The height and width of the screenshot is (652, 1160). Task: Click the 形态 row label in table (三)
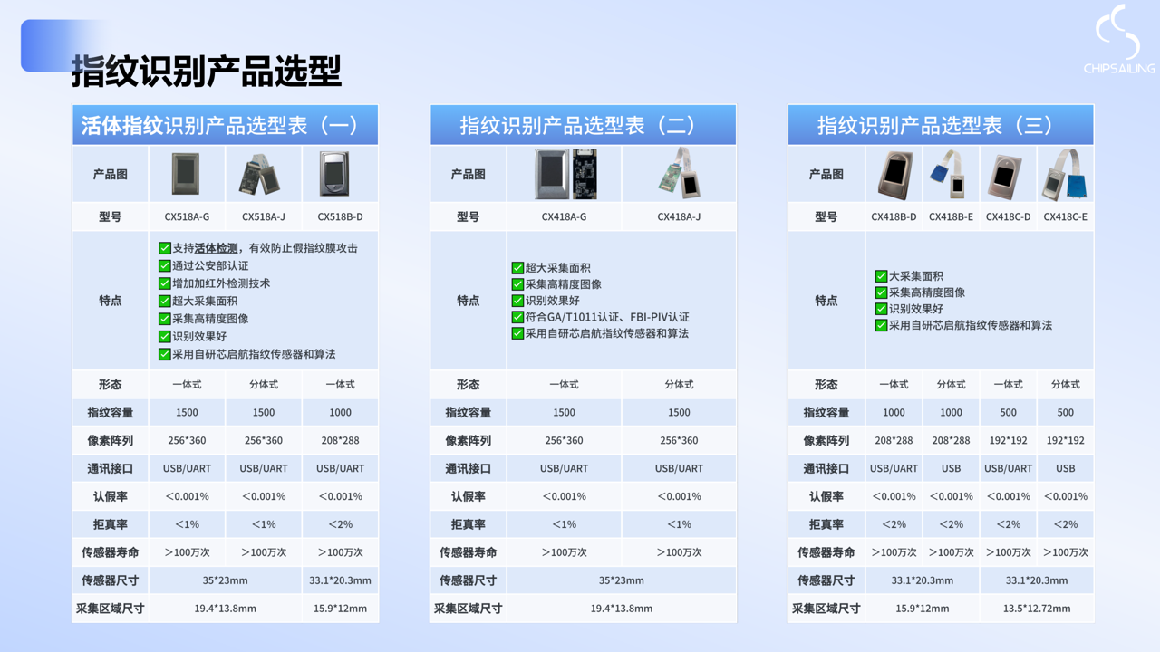[x=826, y=385]
